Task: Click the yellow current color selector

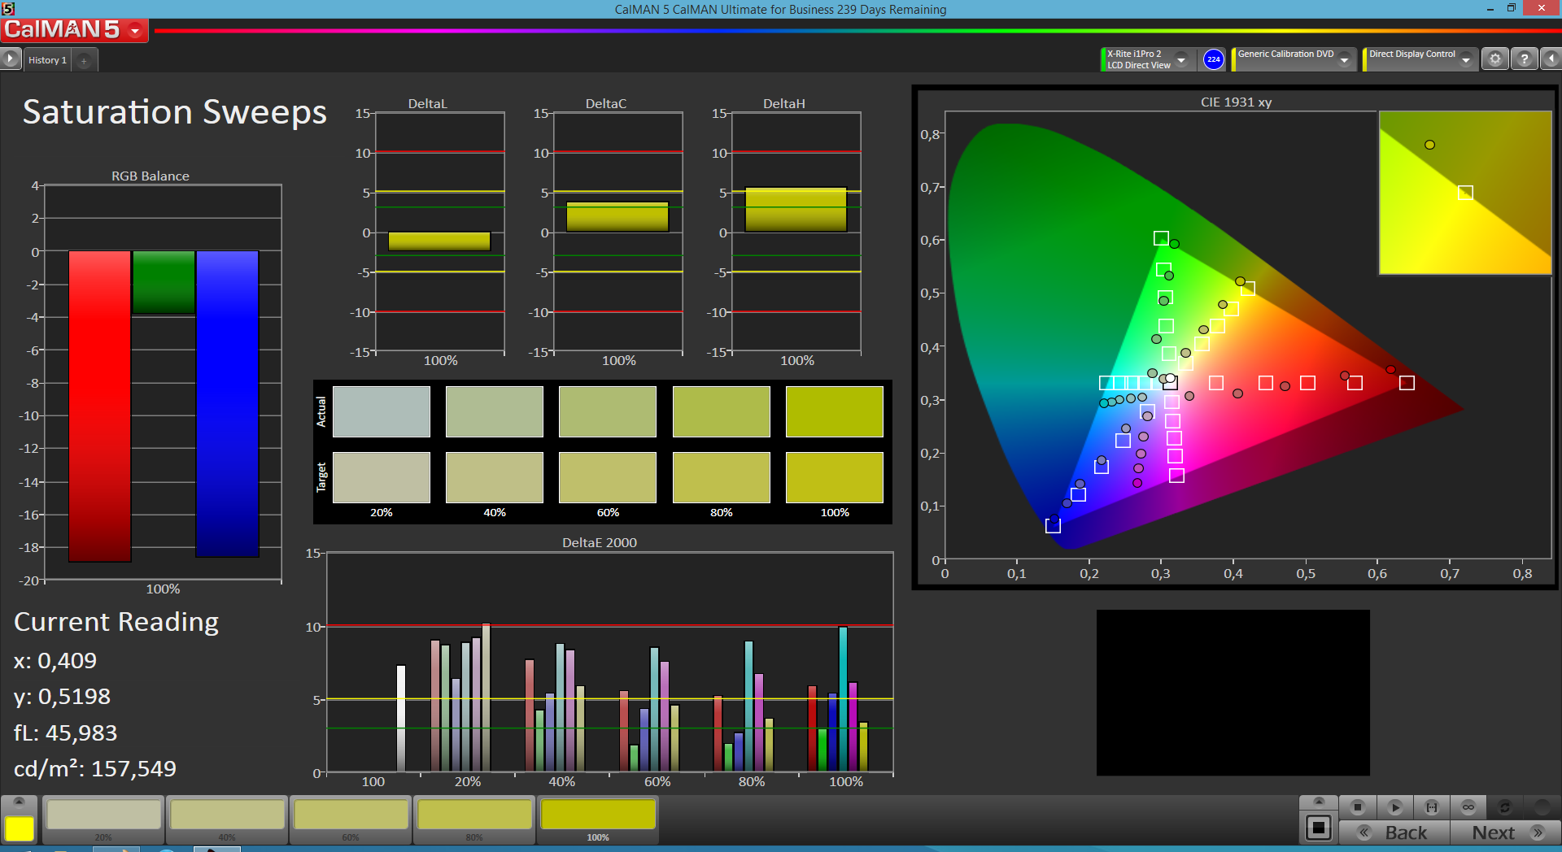Action: point(20,828)
